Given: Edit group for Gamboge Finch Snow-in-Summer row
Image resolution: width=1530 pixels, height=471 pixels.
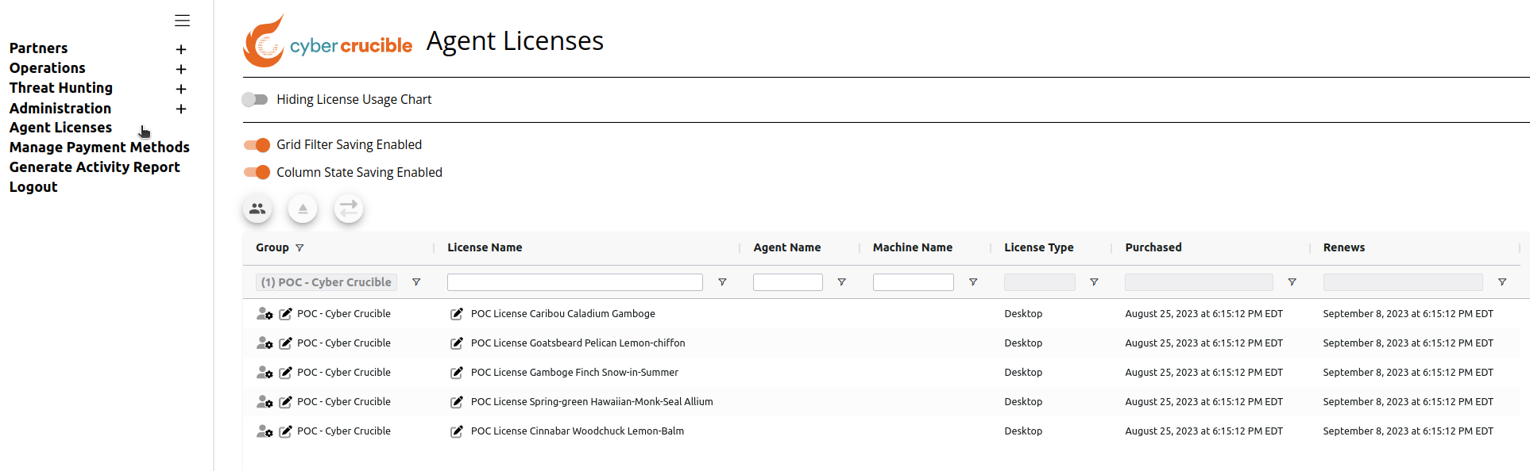Looking at the screenshot, I should 285,373.
